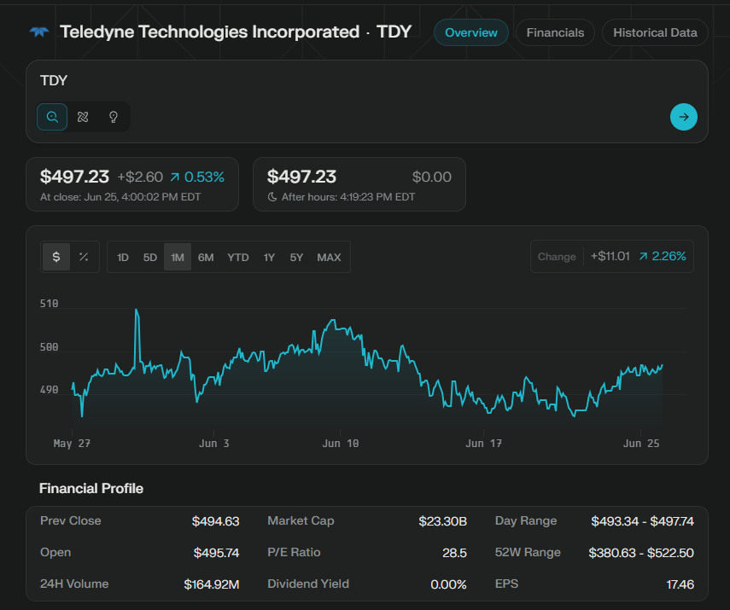Click the 24H Volume value $164.92M

(212, 584)
